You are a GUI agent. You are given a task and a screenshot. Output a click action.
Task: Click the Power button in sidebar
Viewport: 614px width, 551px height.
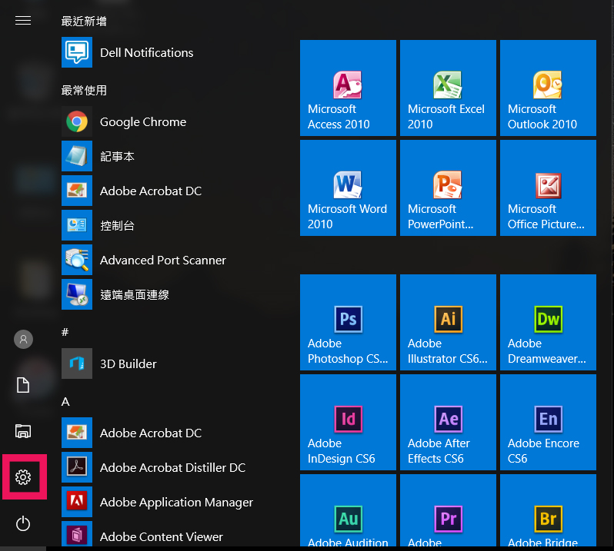[23, 523]
